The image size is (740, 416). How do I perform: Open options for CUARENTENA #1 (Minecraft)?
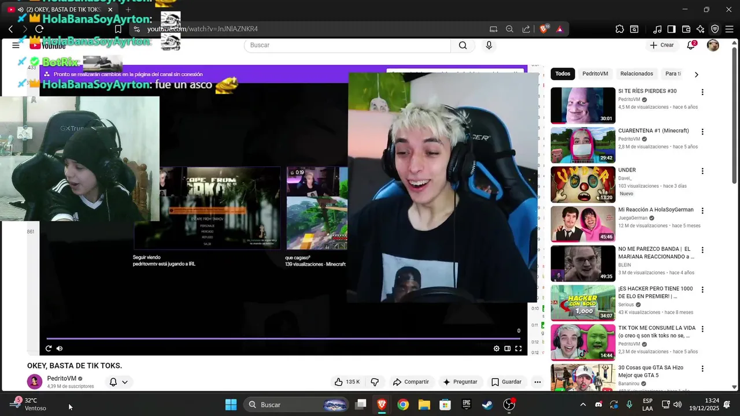(702, 132)
